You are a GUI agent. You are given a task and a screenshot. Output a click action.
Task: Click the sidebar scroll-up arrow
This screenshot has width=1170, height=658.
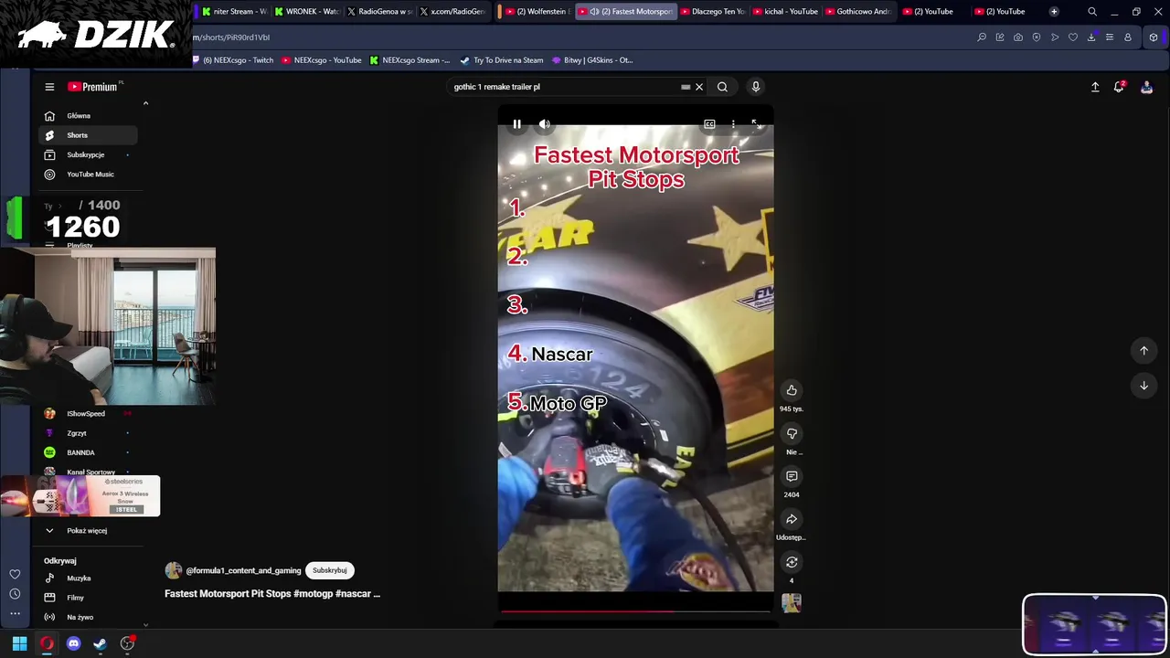click(x=146, y=103)
